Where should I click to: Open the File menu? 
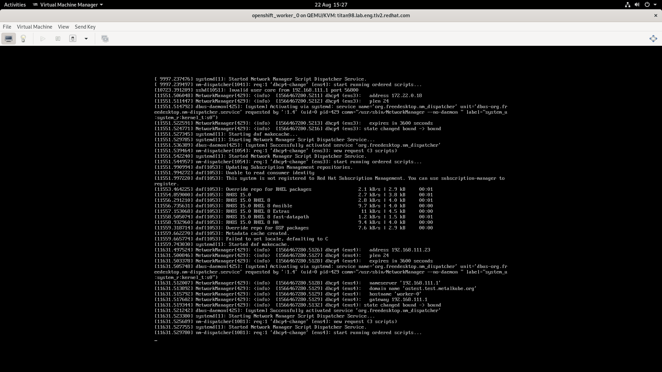click(x=7, y=27)
